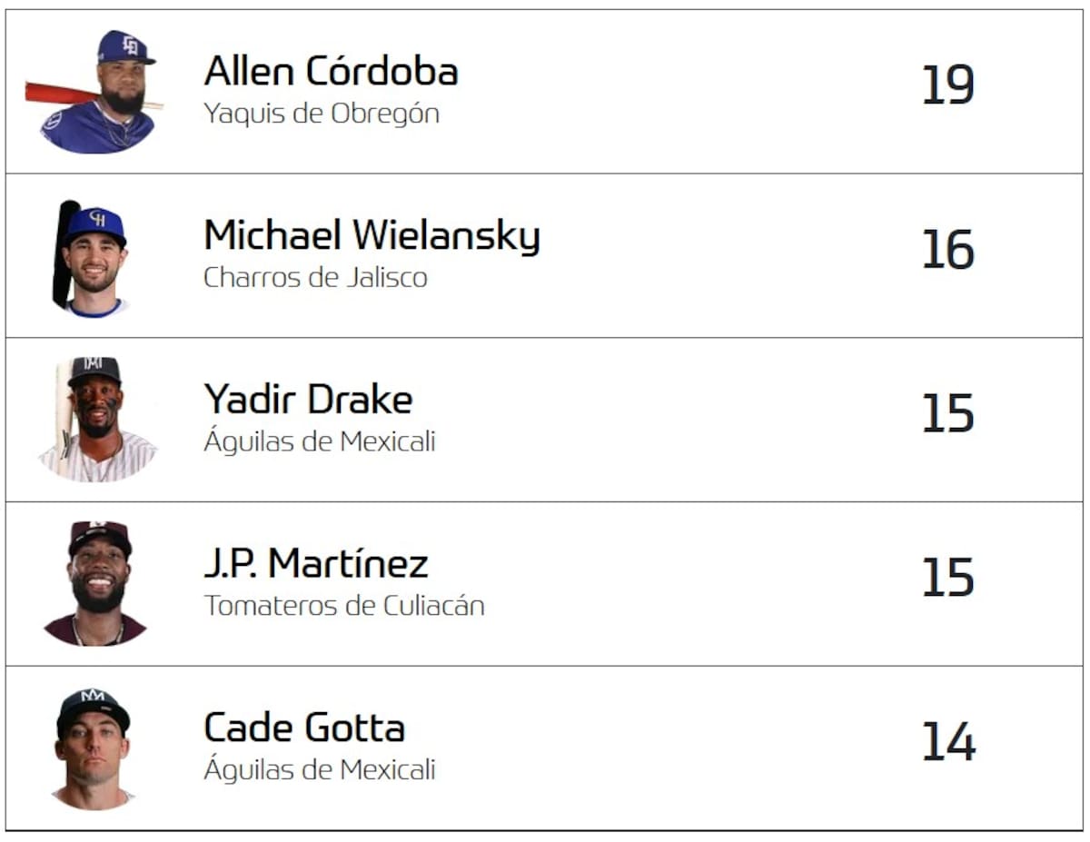Select the stat value 16 for Wielansky

coord(947,250)
